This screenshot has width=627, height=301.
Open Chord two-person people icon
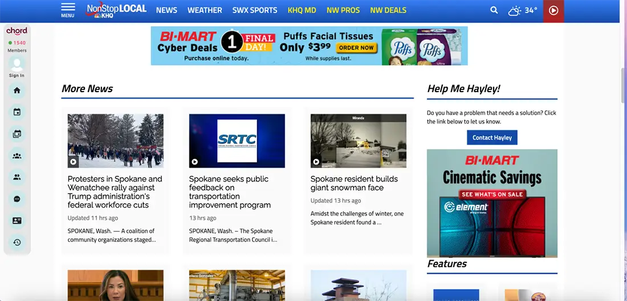(17, 178)
